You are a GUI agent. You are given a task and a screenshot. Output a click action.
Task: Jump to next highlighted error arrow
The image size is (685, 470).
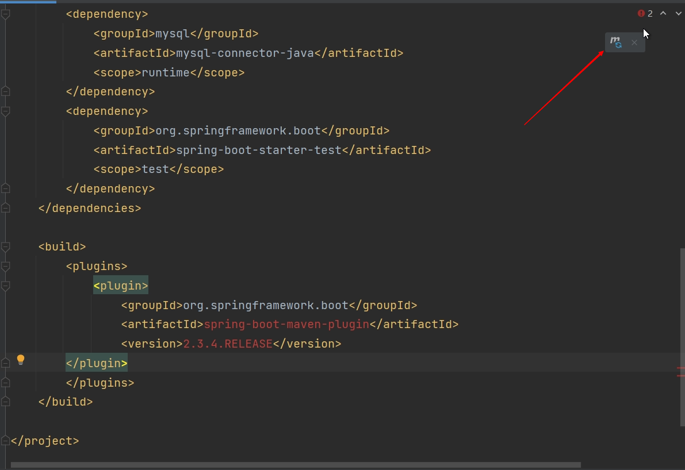coord(679,13)
